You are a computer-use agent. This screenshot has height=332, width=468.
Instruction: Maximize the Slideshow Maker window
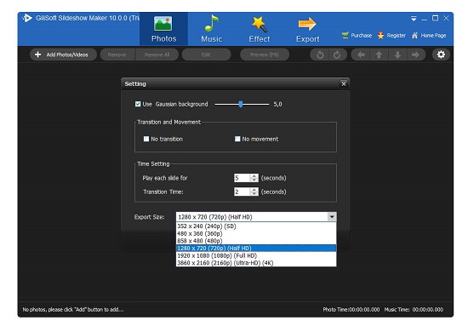click(x=435, y=18)
